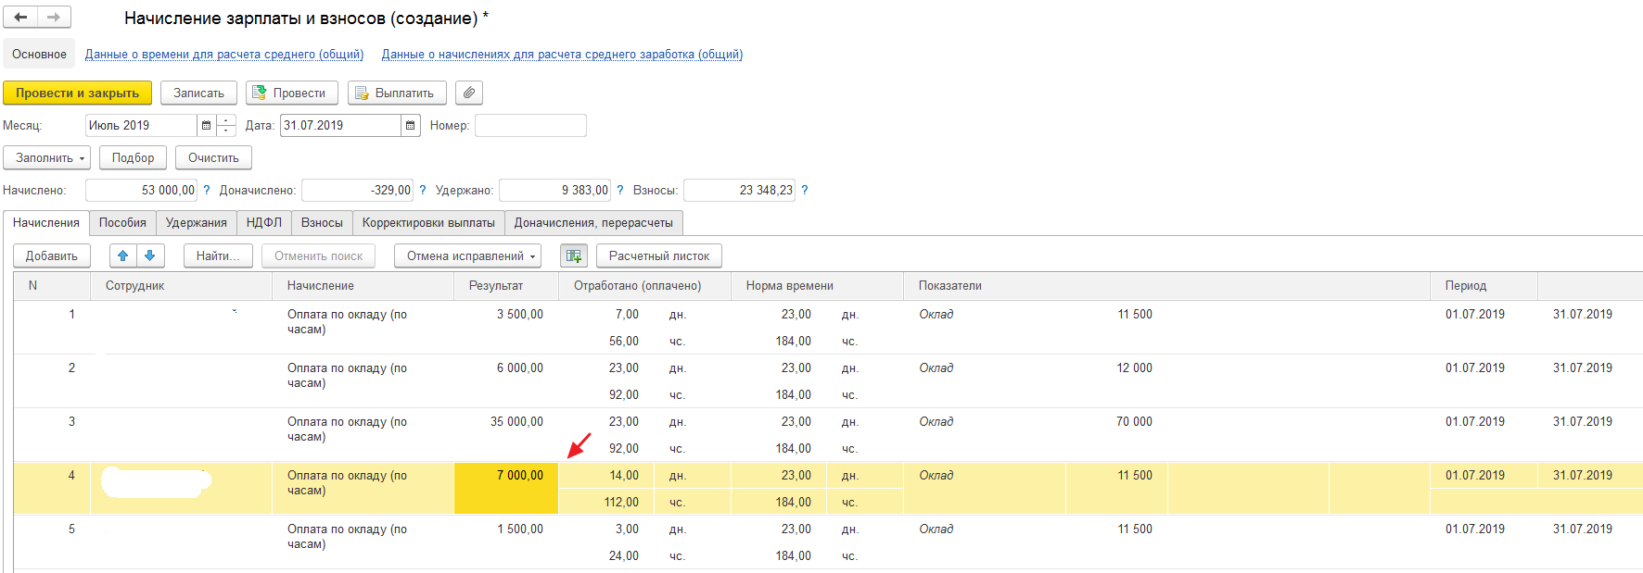
Task: Open the calendar picker for Дата field
Action: tap(410, 126)
